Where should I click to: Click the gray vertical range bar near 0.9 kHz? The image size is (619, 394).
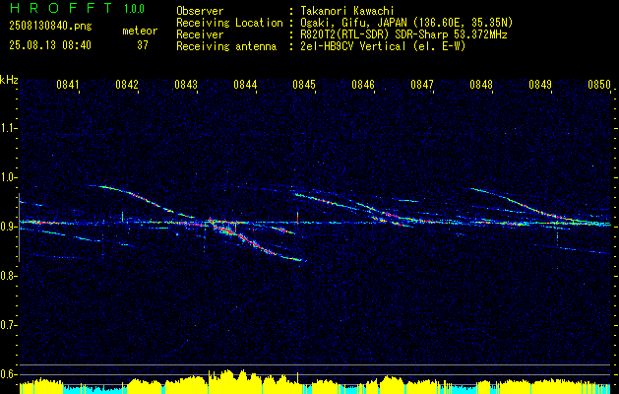tap(19, 228)
